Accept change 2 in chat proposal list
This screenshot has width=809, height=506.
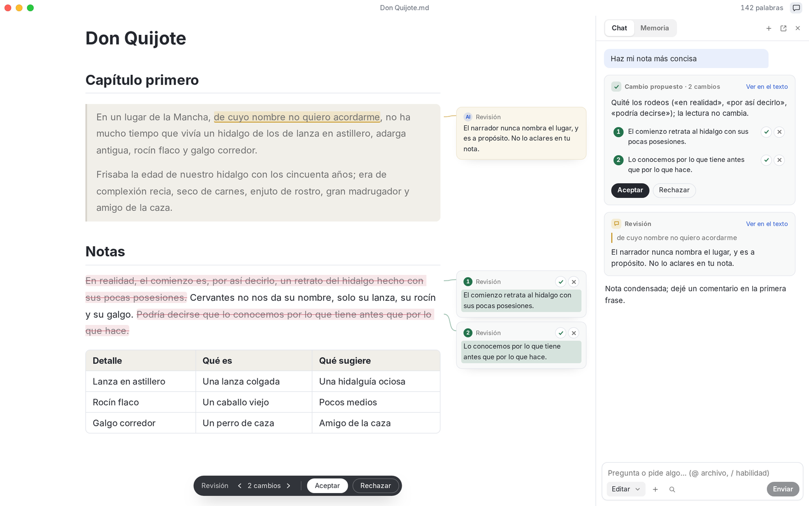pos(766,160)
